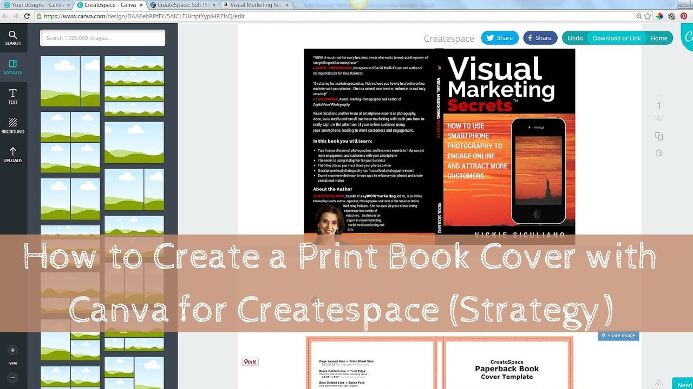Click the Undo button

575,38
